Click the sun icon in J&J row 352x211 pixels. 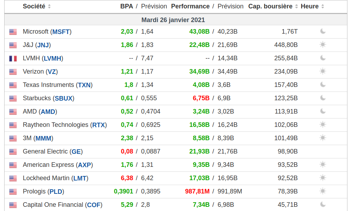(x=323, y=45)
